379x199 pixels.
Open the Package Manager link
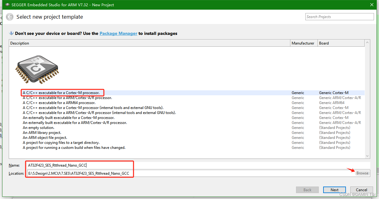point(118,33)
